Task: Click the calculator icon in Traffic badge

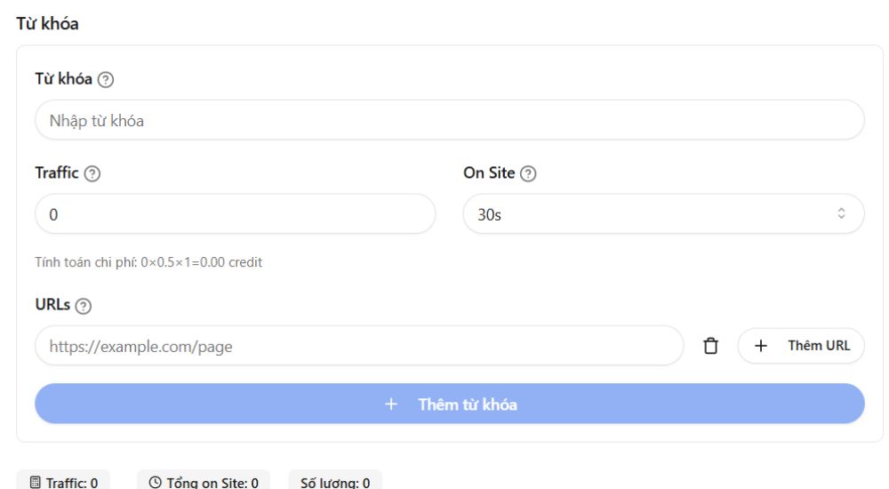Action: click(x=36, y=482)
